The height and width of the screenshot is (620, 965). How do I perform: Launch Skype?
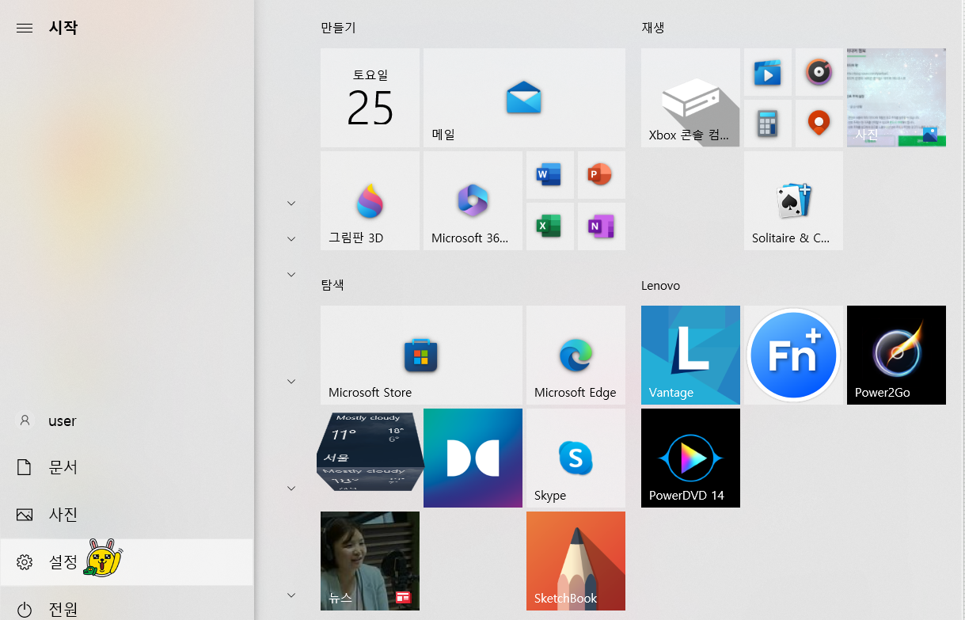[576, 458]
